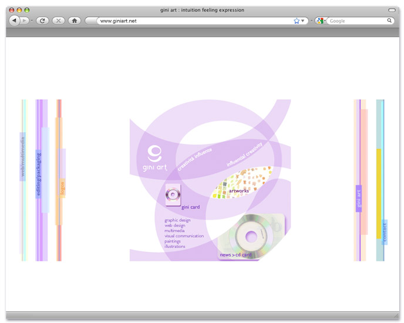Open the news > cd card link
Screen dimensions: 404x323
click(235, 255)
